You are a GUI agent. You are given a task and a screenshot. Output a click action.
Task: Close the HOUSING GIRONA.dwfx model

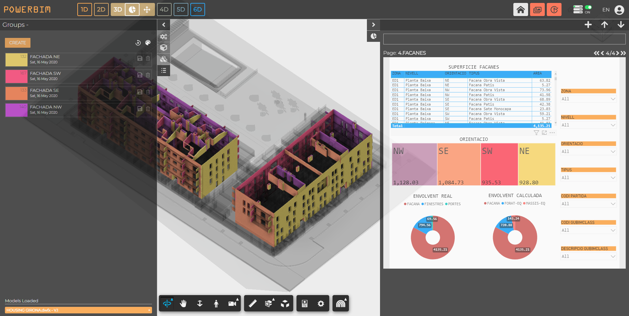pyautogui.click(x=149, y=310)
